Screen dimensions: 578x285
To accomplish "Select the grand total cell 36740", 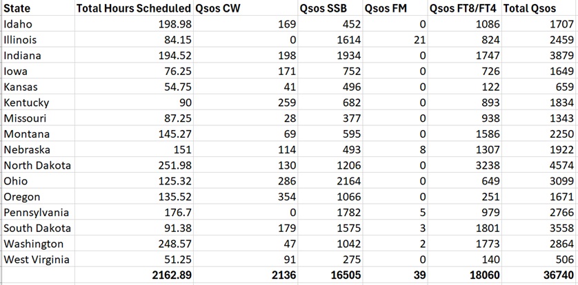I will coord(556,275).
